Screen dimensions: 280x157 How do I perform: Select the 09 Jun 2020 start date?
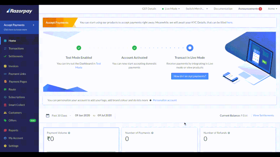point(82,115)
